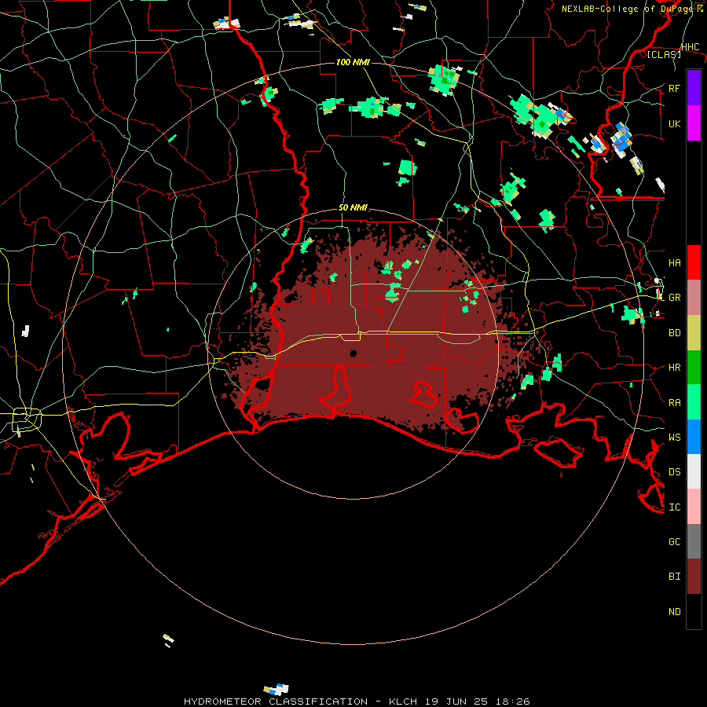Click the 'NEXLAB-College of DuPage' text
Screen dimensions: 707x707
628,9
